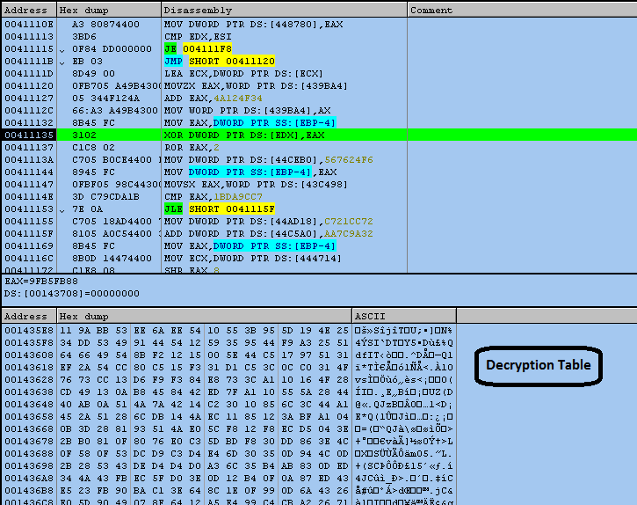Viewport: 637px width, 505px height.
Task: Select the JE 004111F8 instruction
Action: click(198, 49)
